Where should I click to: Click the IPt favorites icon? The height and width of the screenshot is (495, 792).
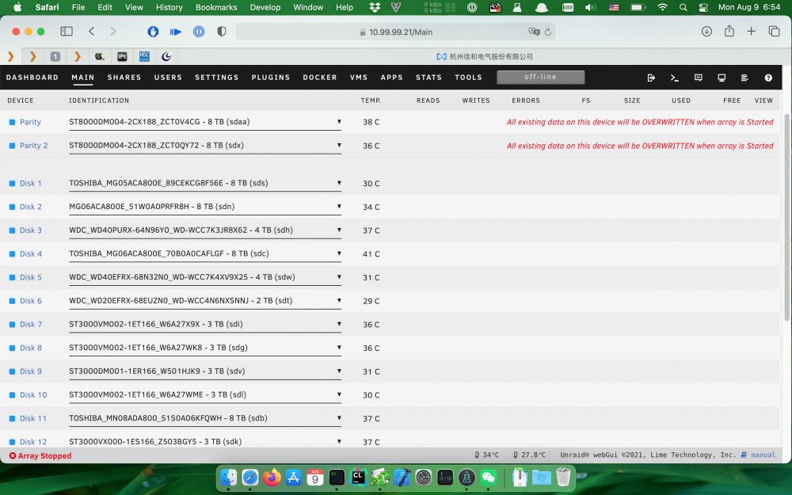(122, 56)
